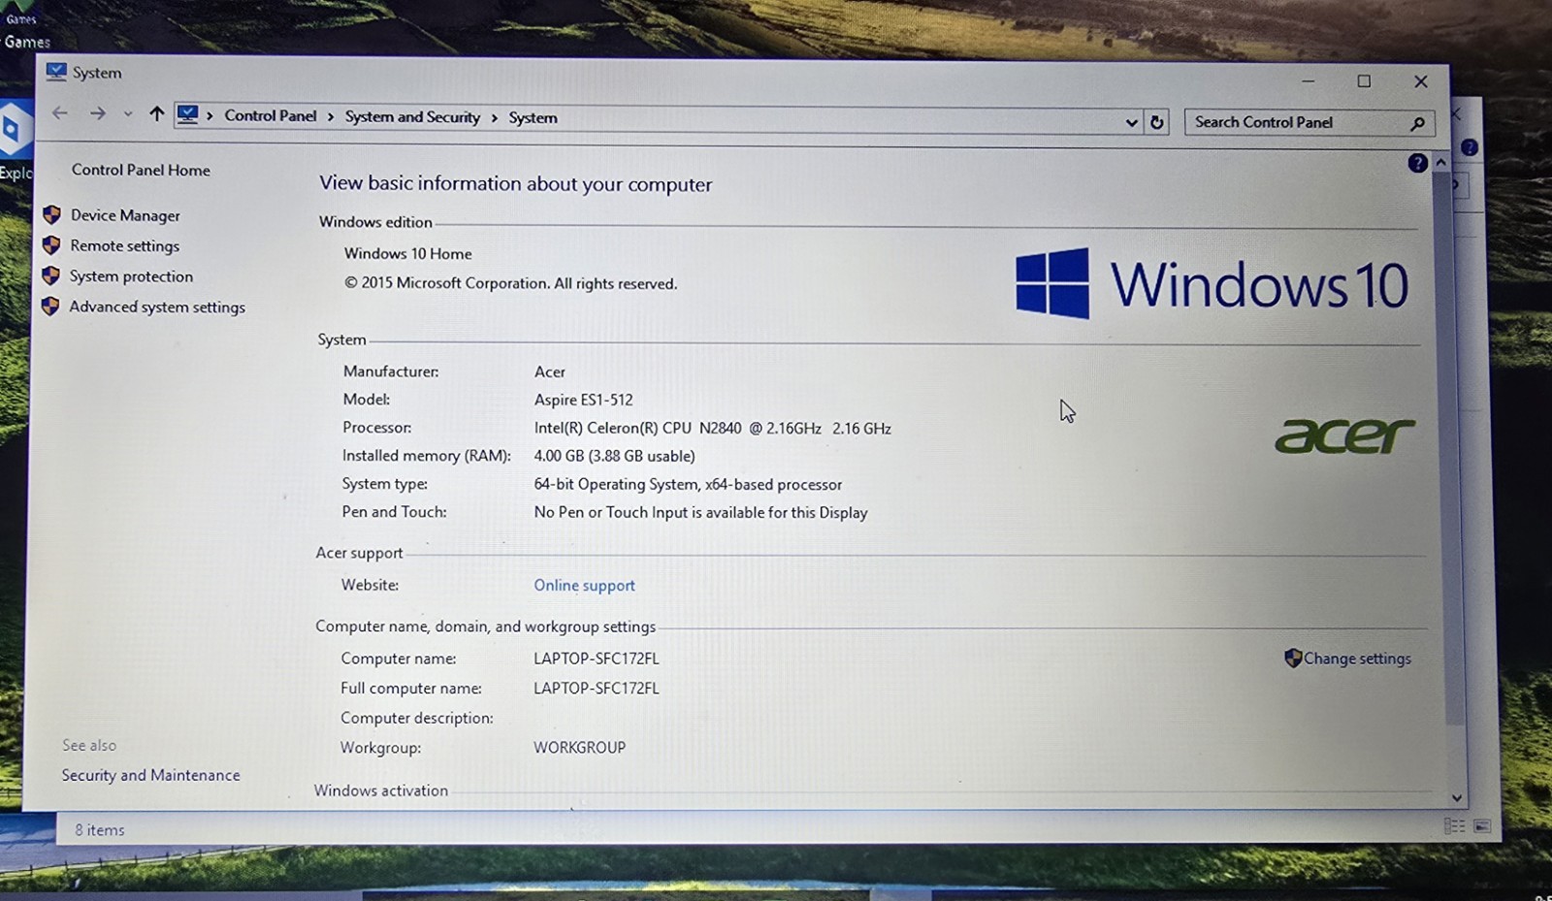Open help via blue question mark

tap(1417, 163)
